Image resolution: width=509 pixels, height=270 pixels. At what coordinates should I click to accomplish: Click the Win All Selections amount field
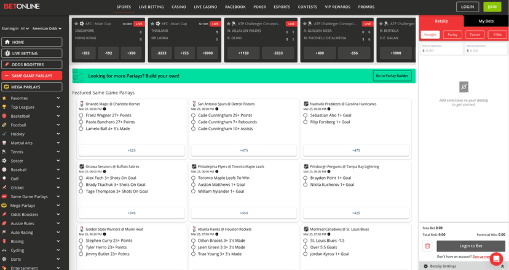[x=486, y=48]
